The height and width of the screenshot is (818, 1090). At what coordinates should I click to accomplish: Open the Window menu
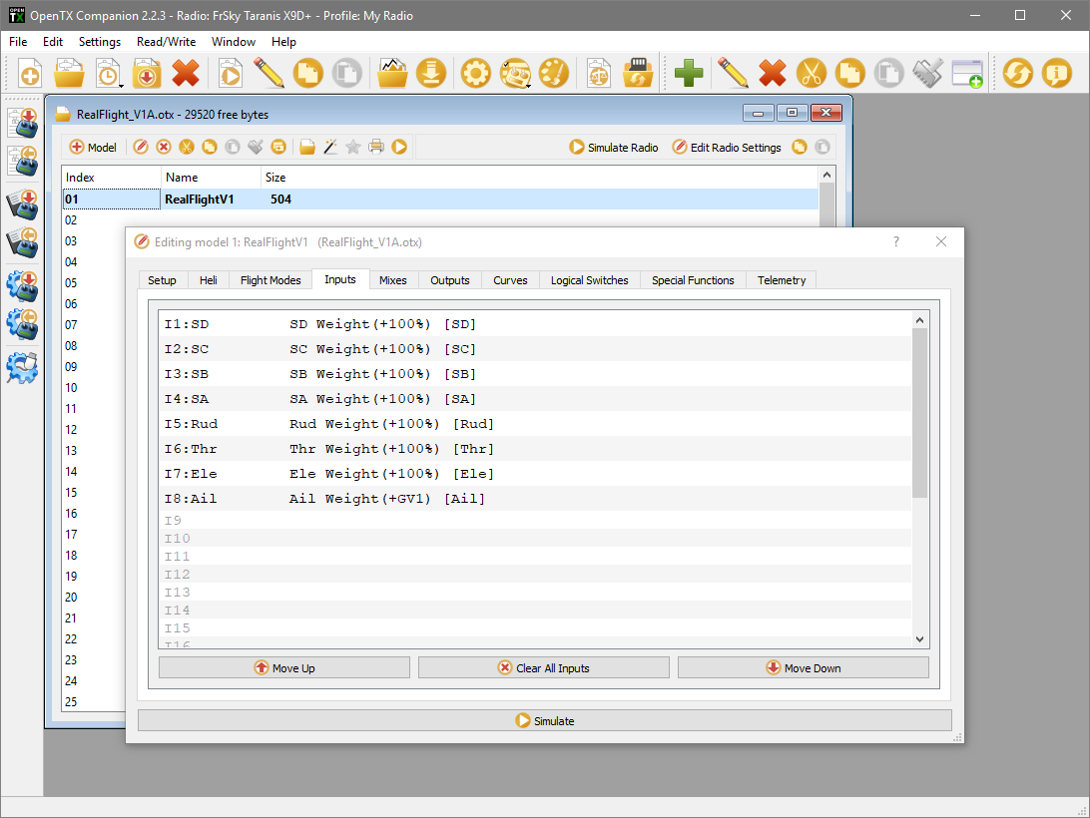234,42
